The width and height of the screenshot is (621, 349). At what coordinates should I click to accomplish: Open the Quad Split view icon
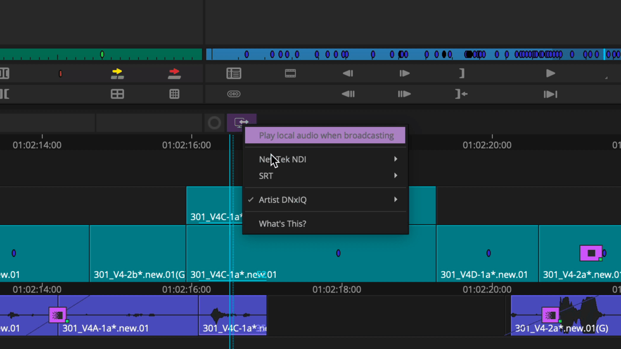pos(117,94)
